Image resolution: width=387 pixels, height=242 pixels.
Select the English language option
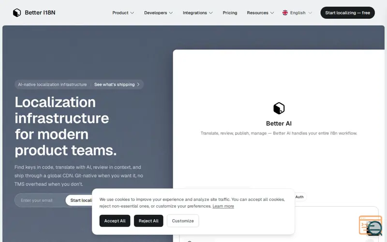tap(298, 13)
